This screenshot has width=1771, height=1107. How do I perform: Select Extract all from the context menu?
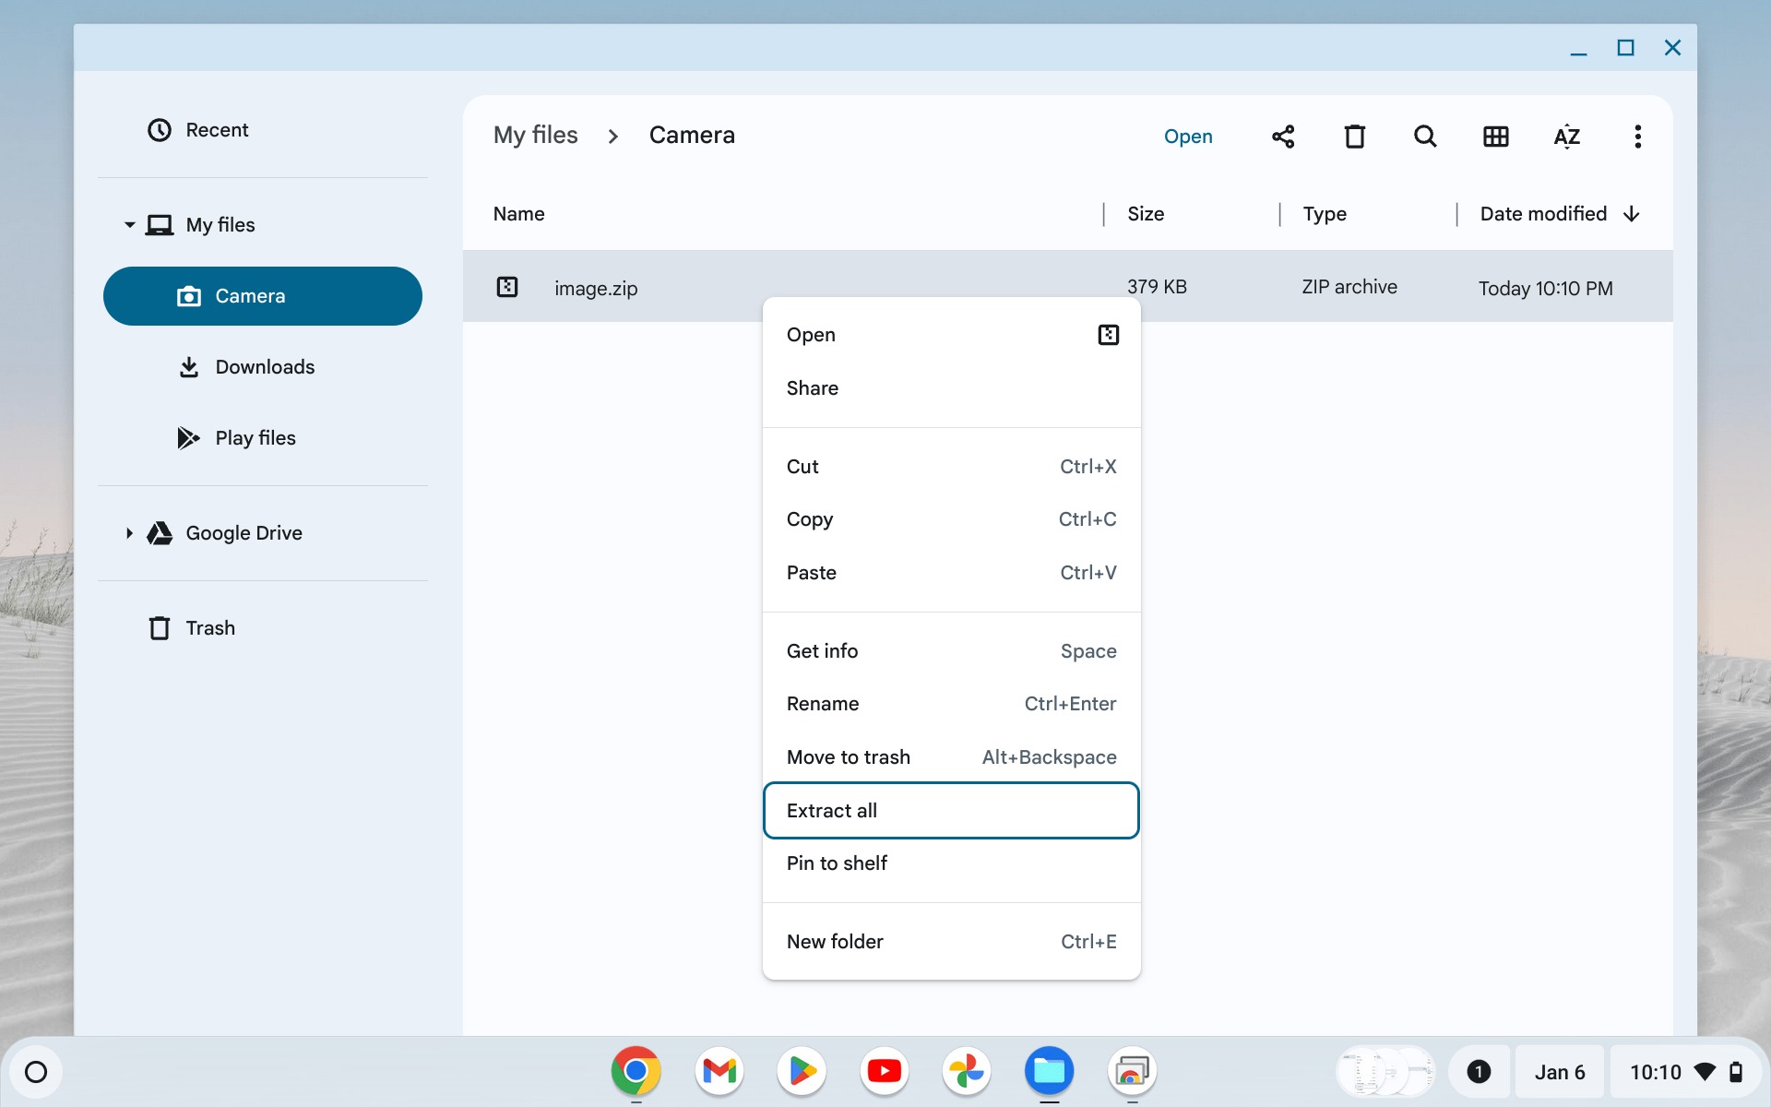[x=832, y=810]
